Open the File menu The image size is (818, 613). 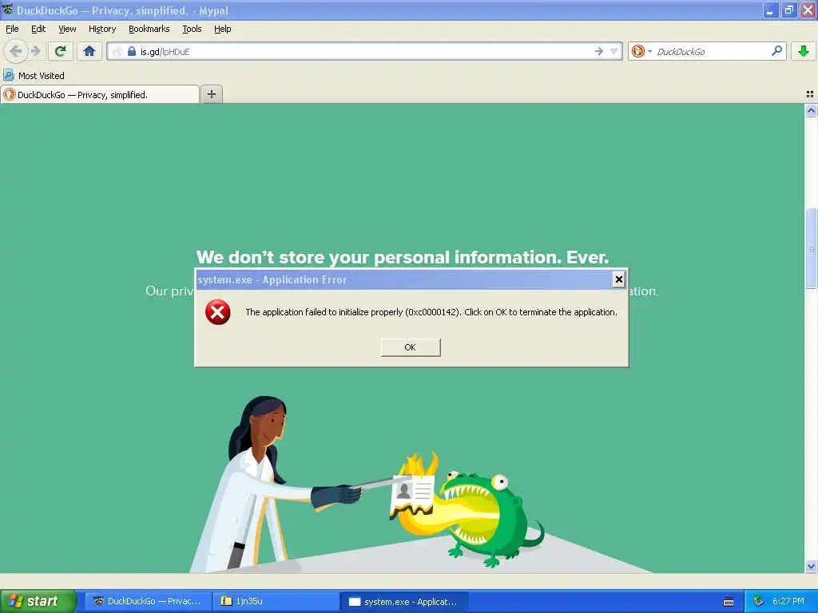12,30
